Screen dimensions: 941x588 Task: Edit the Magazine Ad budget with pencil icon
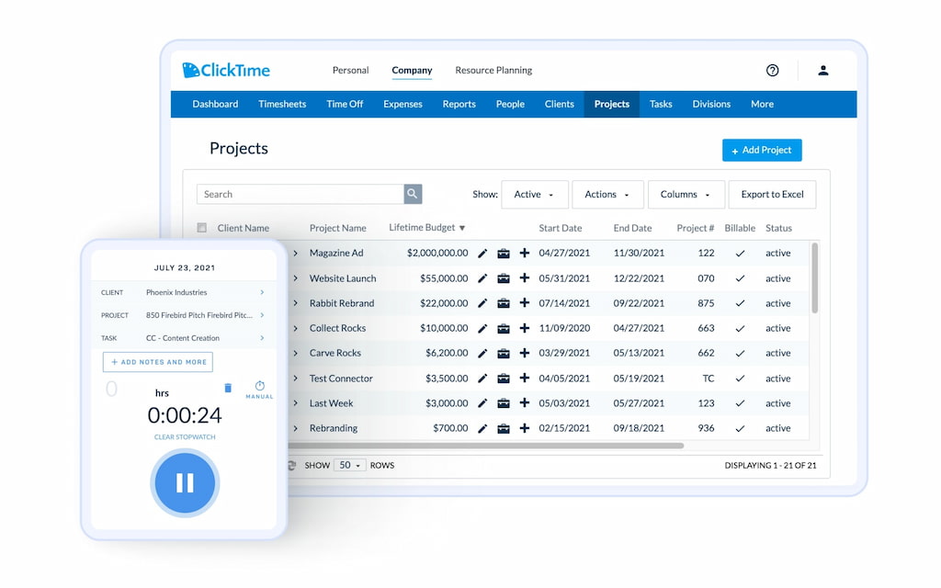click(484, 253)
